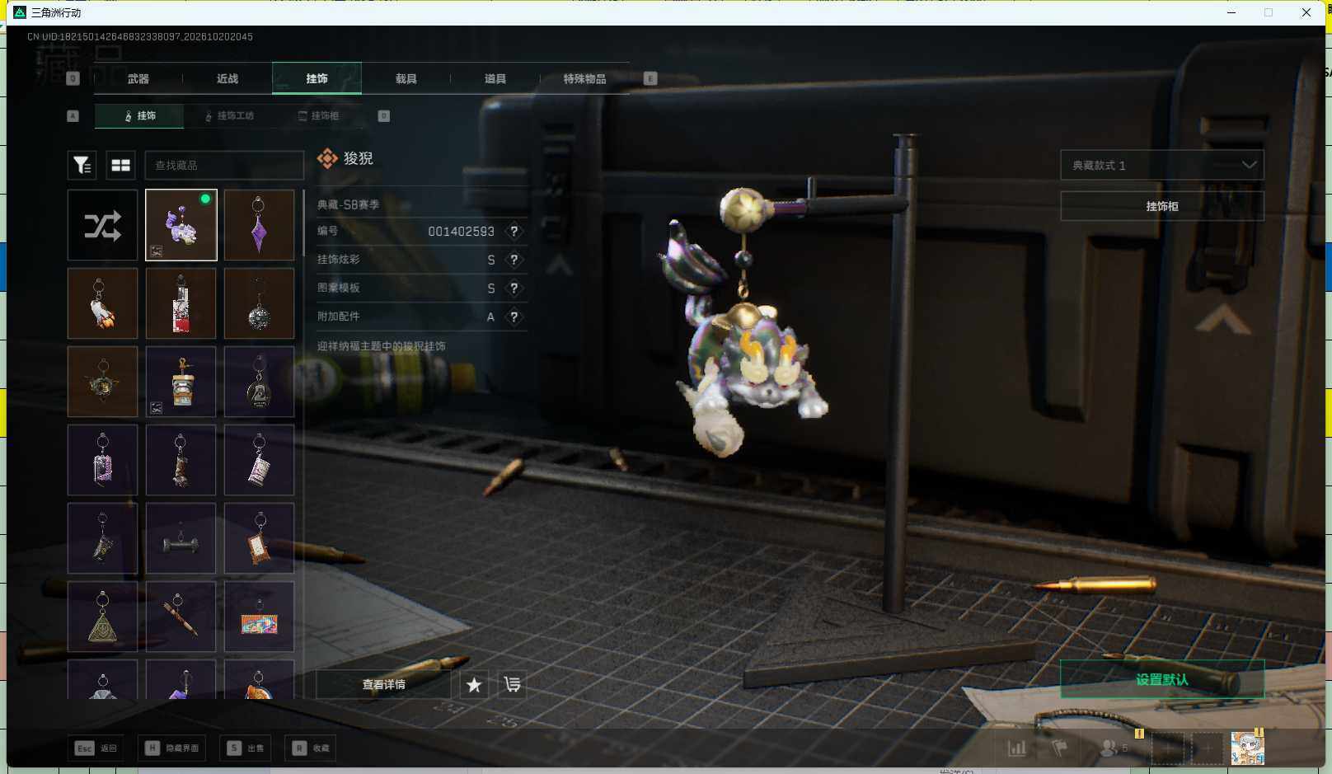Show help for 附加配件 rating
Viewport: 1332px width, 774px height.
(x=514, y=317)
